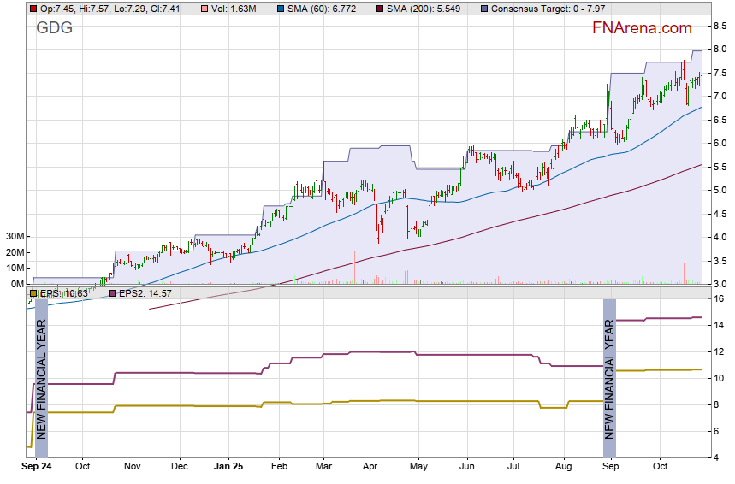Click the pink Vol legend swatch

pyautogui.click(x=203, y=9)
